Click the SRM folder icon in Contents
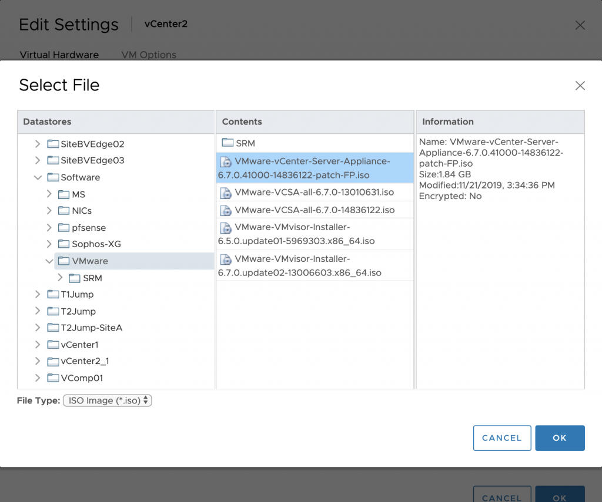Viewport: 602px width, 502px height. (228, 143)
